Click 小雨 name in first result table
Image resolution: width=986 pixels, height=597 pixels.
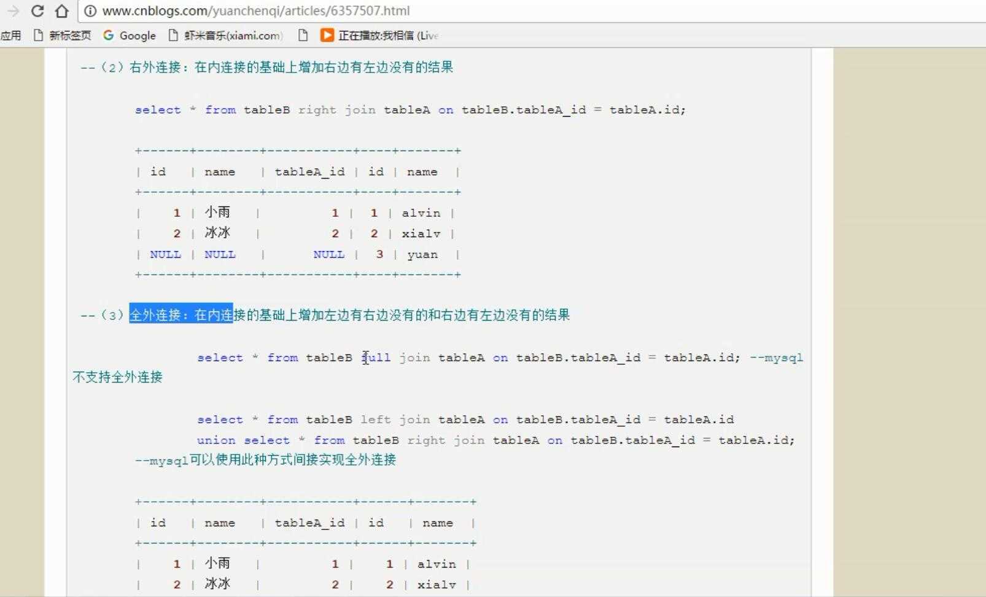[x=217, y=213]
